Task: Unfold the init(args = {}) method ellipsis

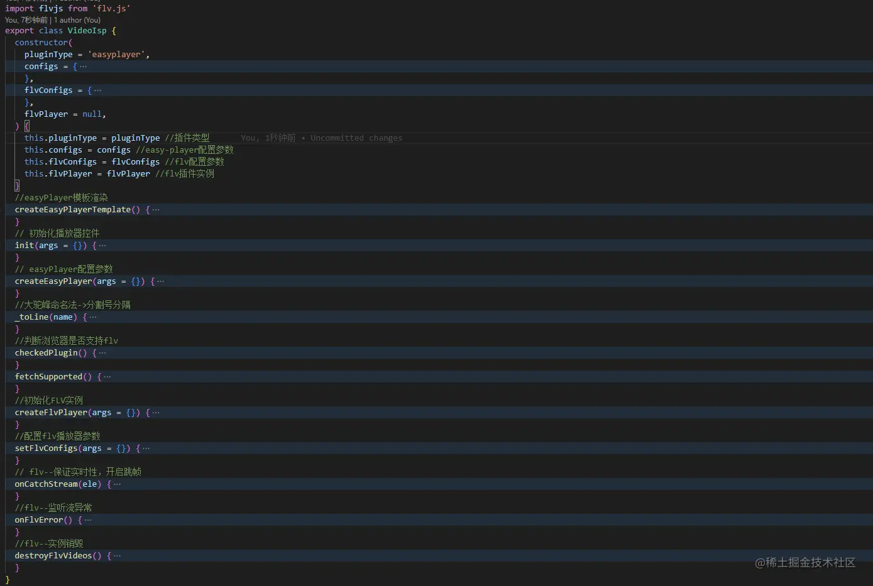Action: click(x=102, y=246)
